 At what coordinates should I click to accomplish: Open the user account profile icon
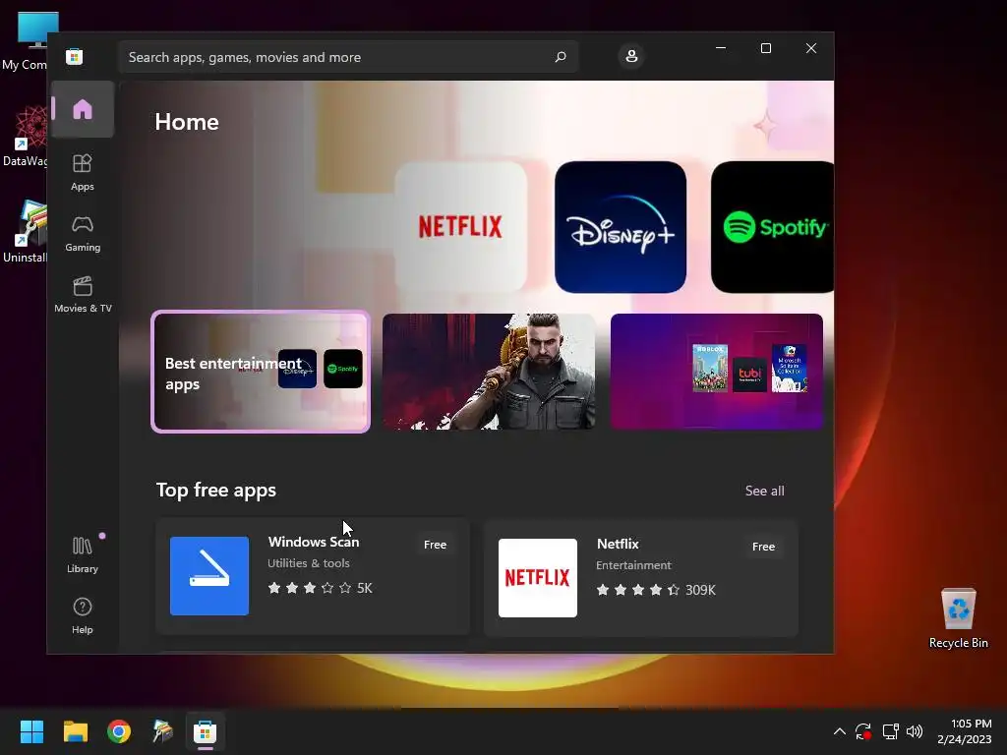(x=631, y=56)
